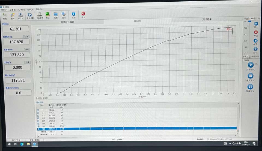This screenshot has height=151, width=262.
Task: Check the checkbox for result row 113
Action: click(x=38, y=110)
